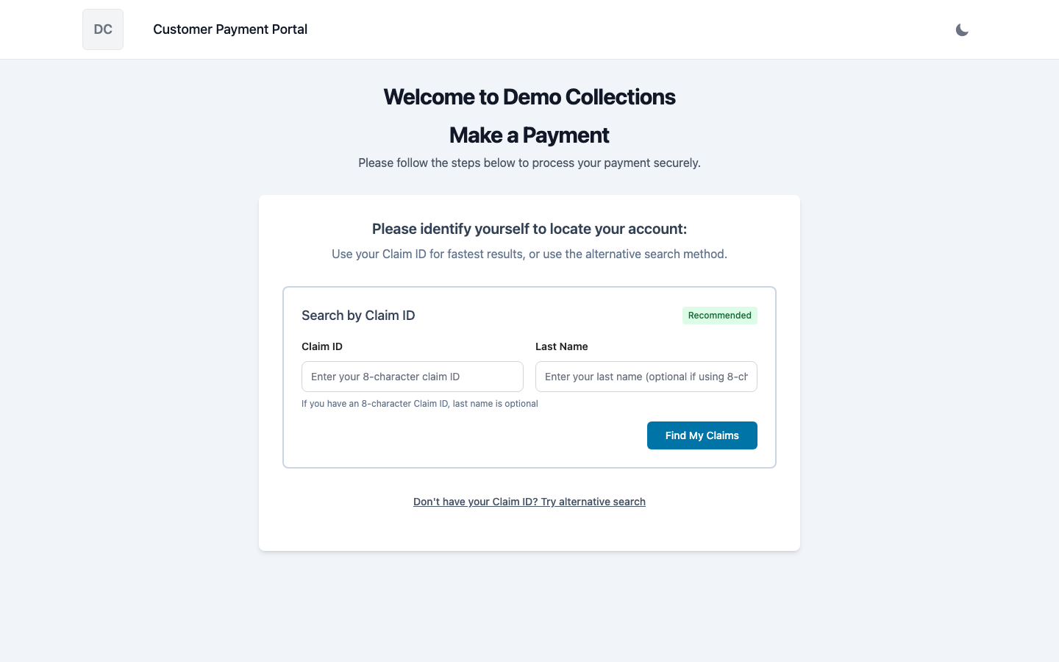Viewport: 1059px width, 662px height.
Task: Click inside the Claim ID input field
Action: (x=412, y=376)
